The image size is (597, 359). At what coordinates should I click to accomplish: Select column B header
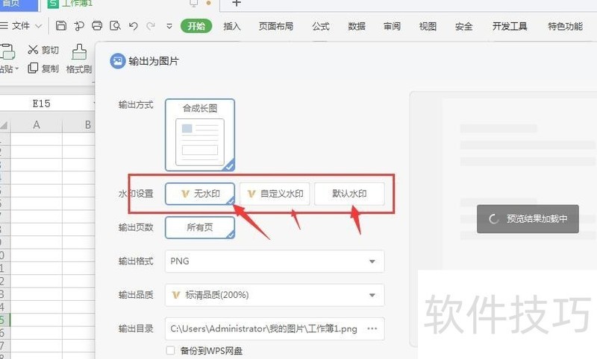tap(79, 124)
